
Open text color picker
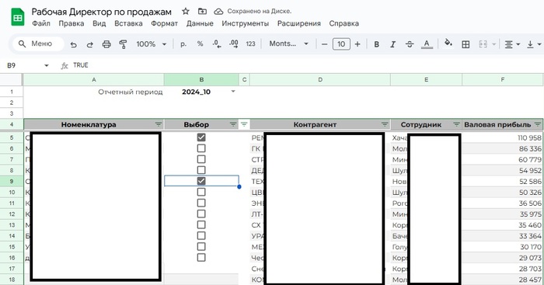tap(427, 44)
